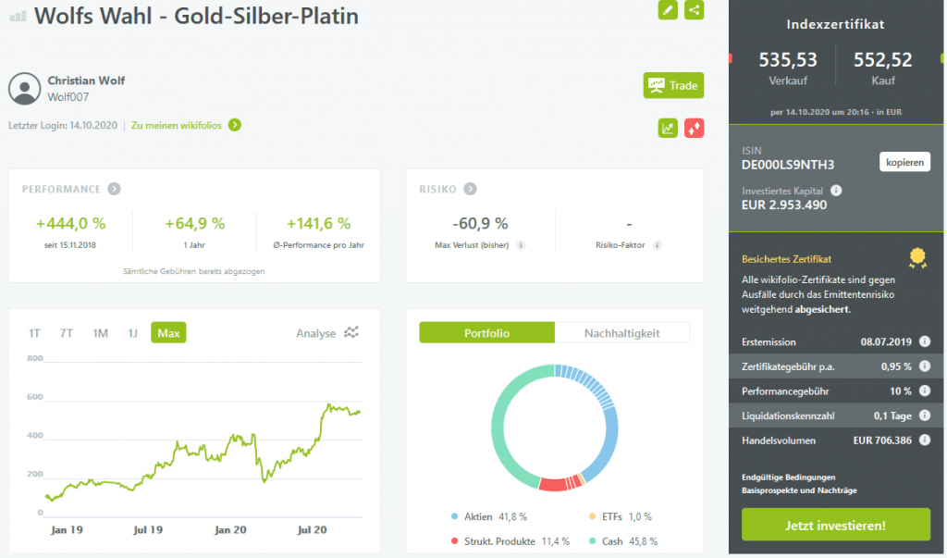Open the green chart icon button
The image size is (947, 558).
(668, 128)
